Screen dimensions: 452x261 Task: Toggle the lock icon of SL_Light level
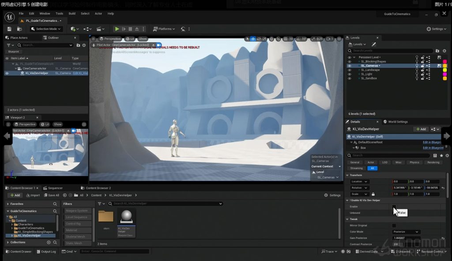(422, 74)
